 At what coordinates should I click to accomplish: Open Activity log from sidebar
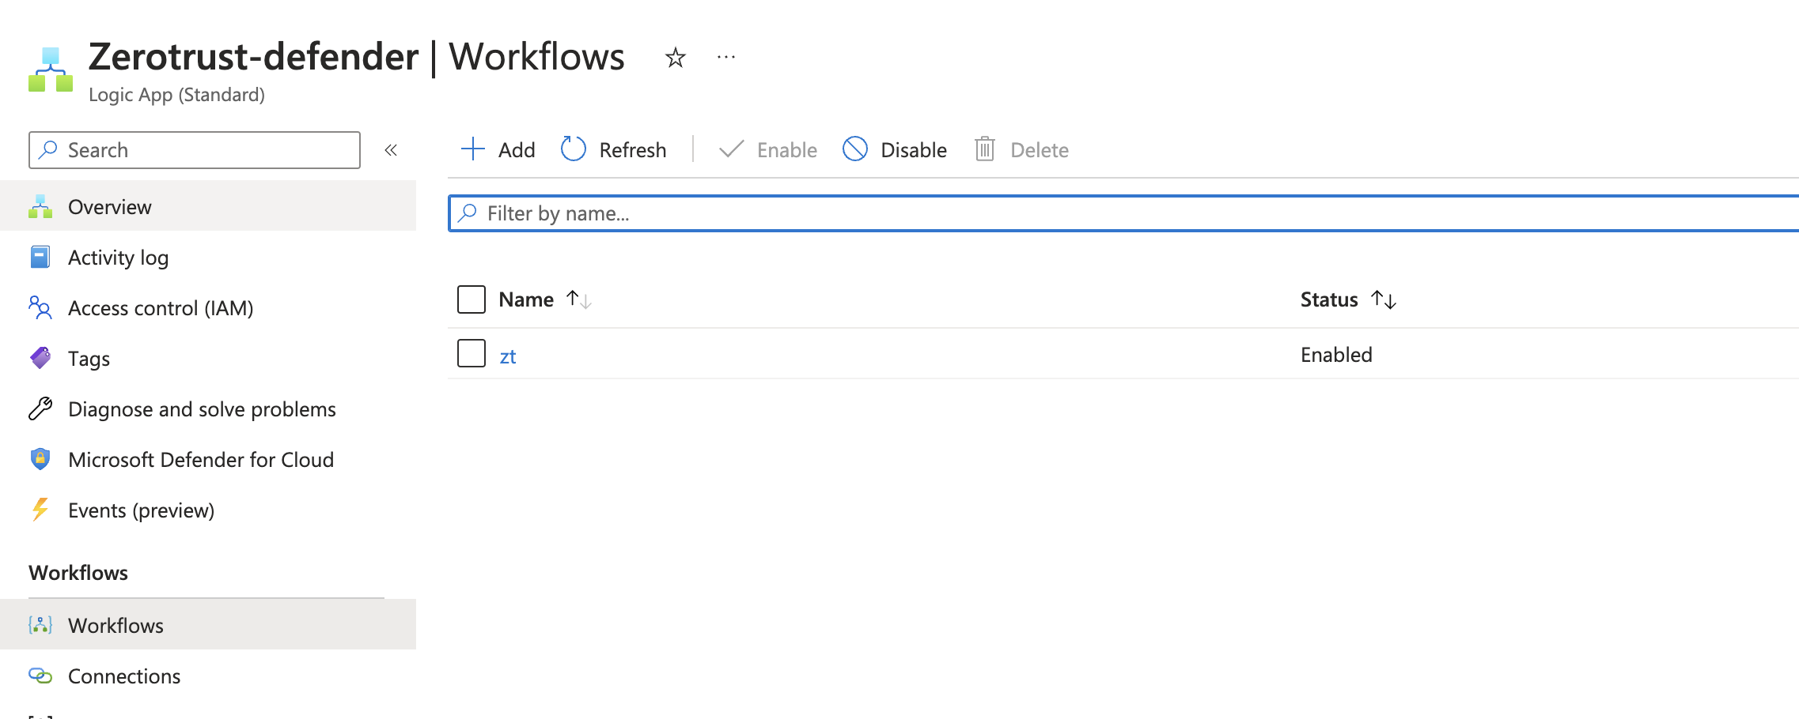coord(118,258)
